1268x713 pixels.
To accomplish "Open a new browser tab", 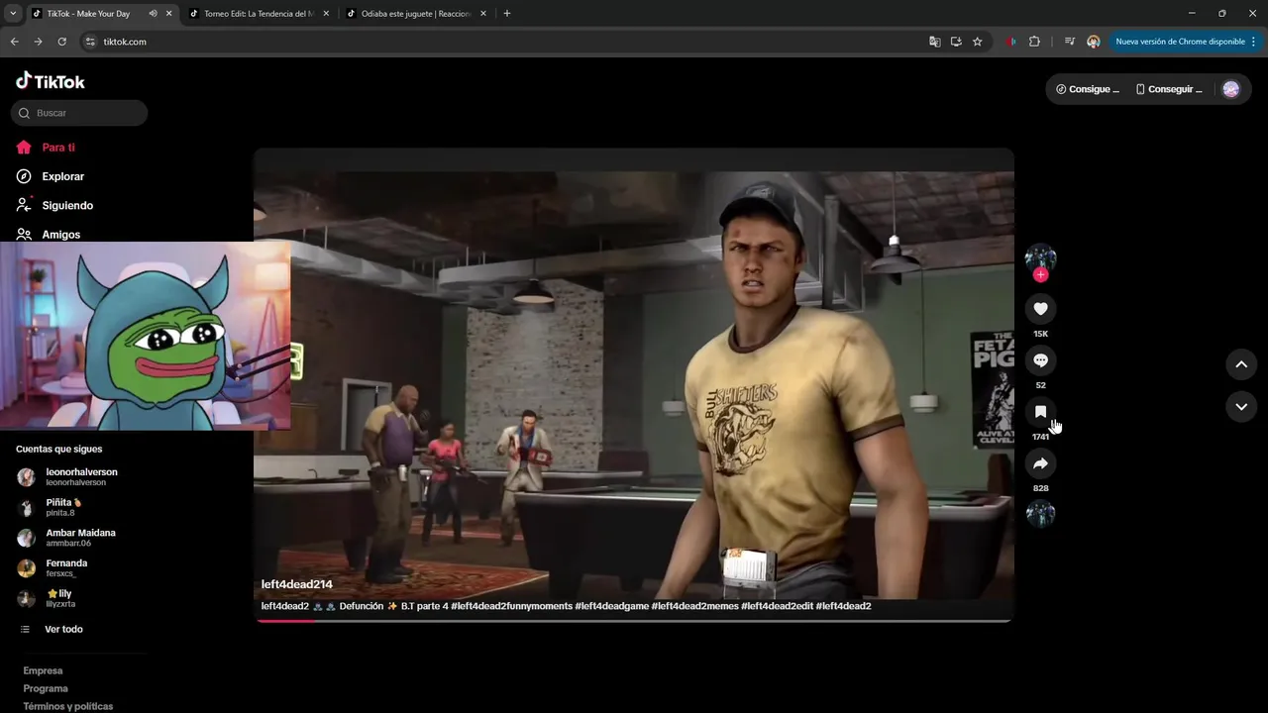I will tap(507, 14).
